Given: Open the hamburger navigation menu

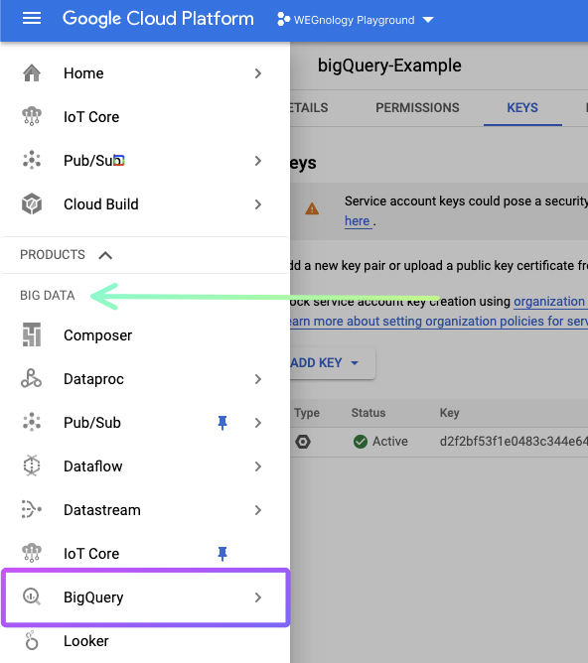Looking at the screenshot, I should tap(32, 18).
